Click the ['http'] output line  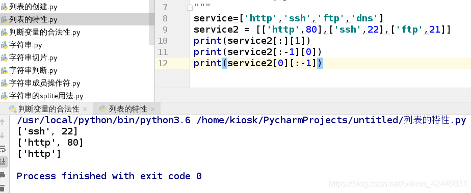pyautogui.click(x=39, y=154)
